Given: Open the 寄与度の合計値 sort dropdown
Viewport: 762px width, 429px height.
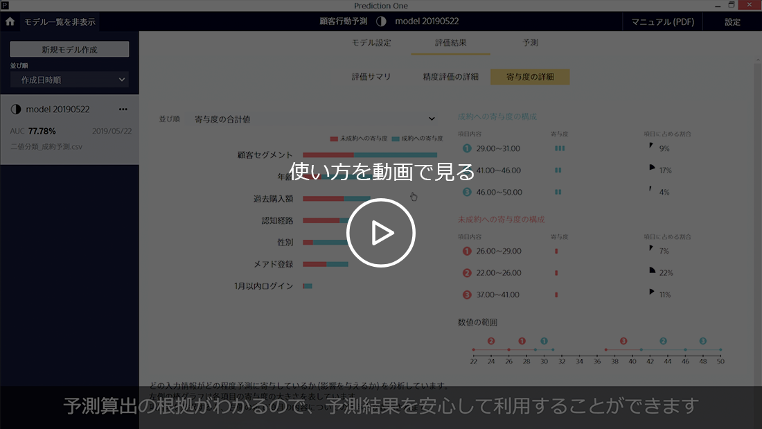Looking at the screenshot, I should click(314, 119).
